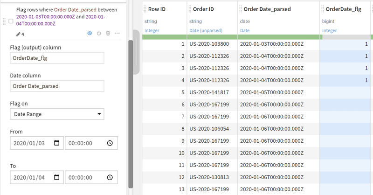The width and height of the screenshot is (373, 195).
Task: Select the OrderDate_flg value 1 in row 4
Action: click(x=345, y=80)
